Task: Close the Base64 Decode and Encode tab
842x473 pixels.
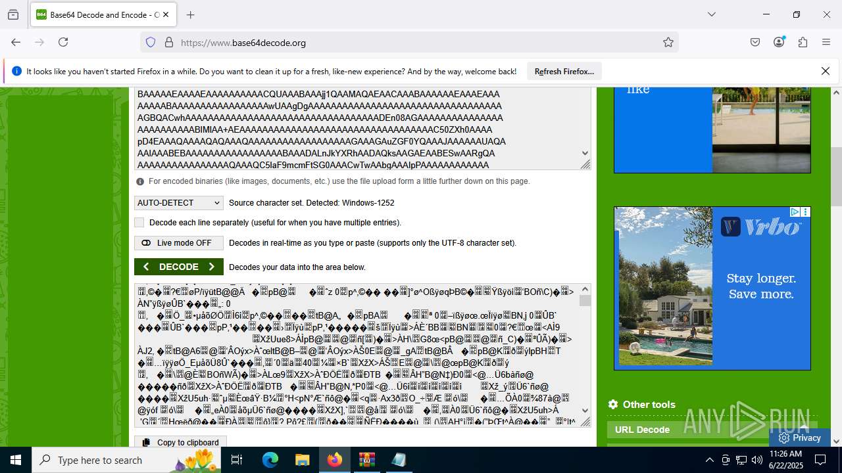Action: pyautogui.click(x=166, y=14)
